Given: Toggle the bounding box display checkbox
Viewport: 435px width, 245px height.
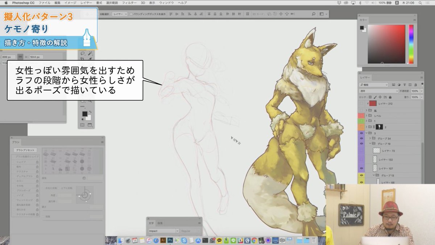Looking at the screenshot, I should point(131,14).
